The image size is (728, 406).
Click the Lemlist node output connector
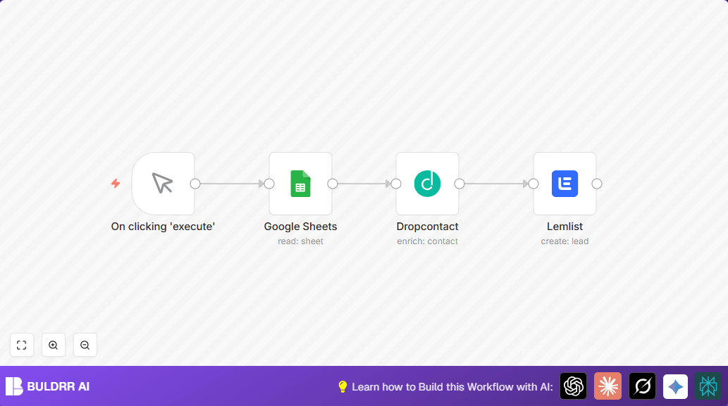coord(597,184)
